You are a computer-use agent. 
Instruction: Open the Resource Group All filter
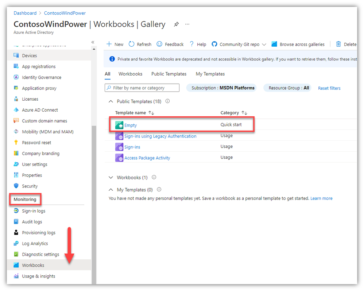pyautogui.click(x=287, y=88)
